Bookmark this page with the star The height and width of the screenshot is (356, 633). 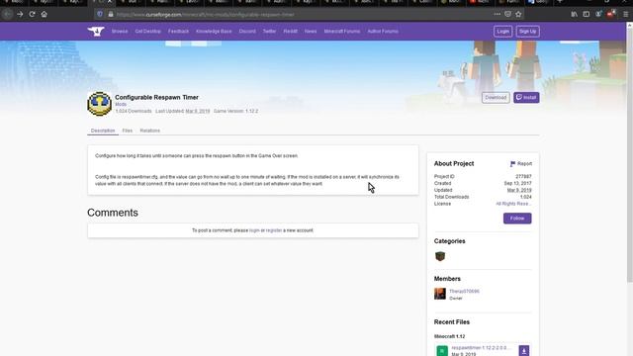[x=518, y=14]
